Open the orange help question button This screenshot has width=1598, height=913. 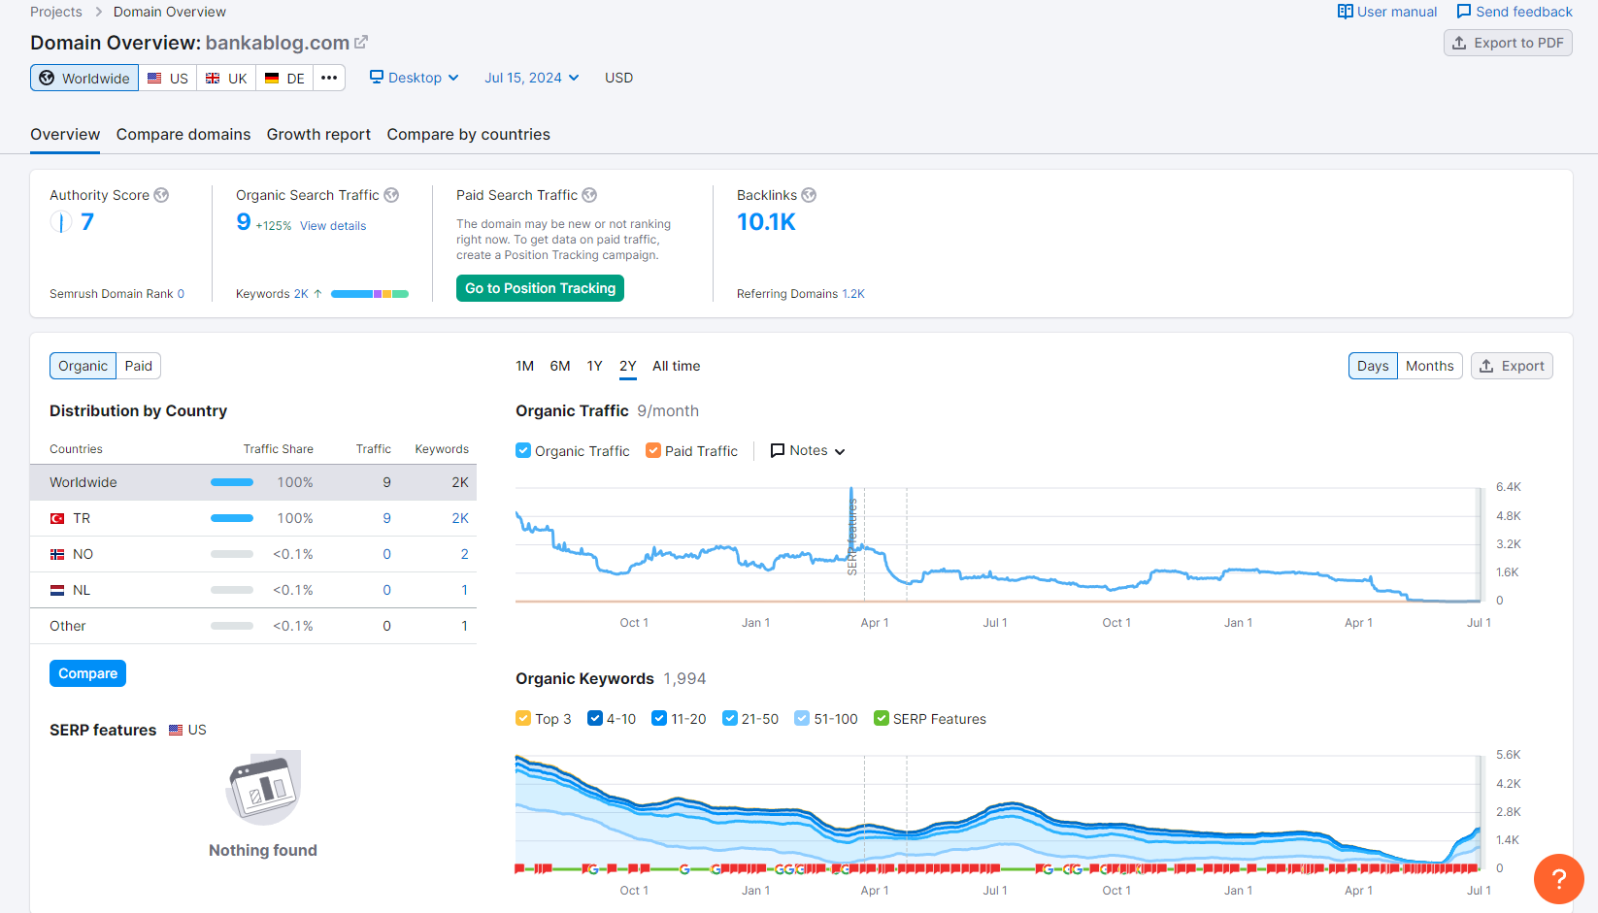pyautogui.click(x=1559, y=879)
